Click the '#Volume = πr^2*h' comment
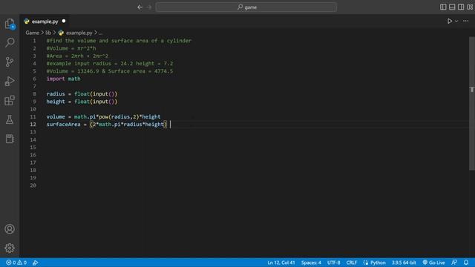Screen dimensions: 475x267 71,48
